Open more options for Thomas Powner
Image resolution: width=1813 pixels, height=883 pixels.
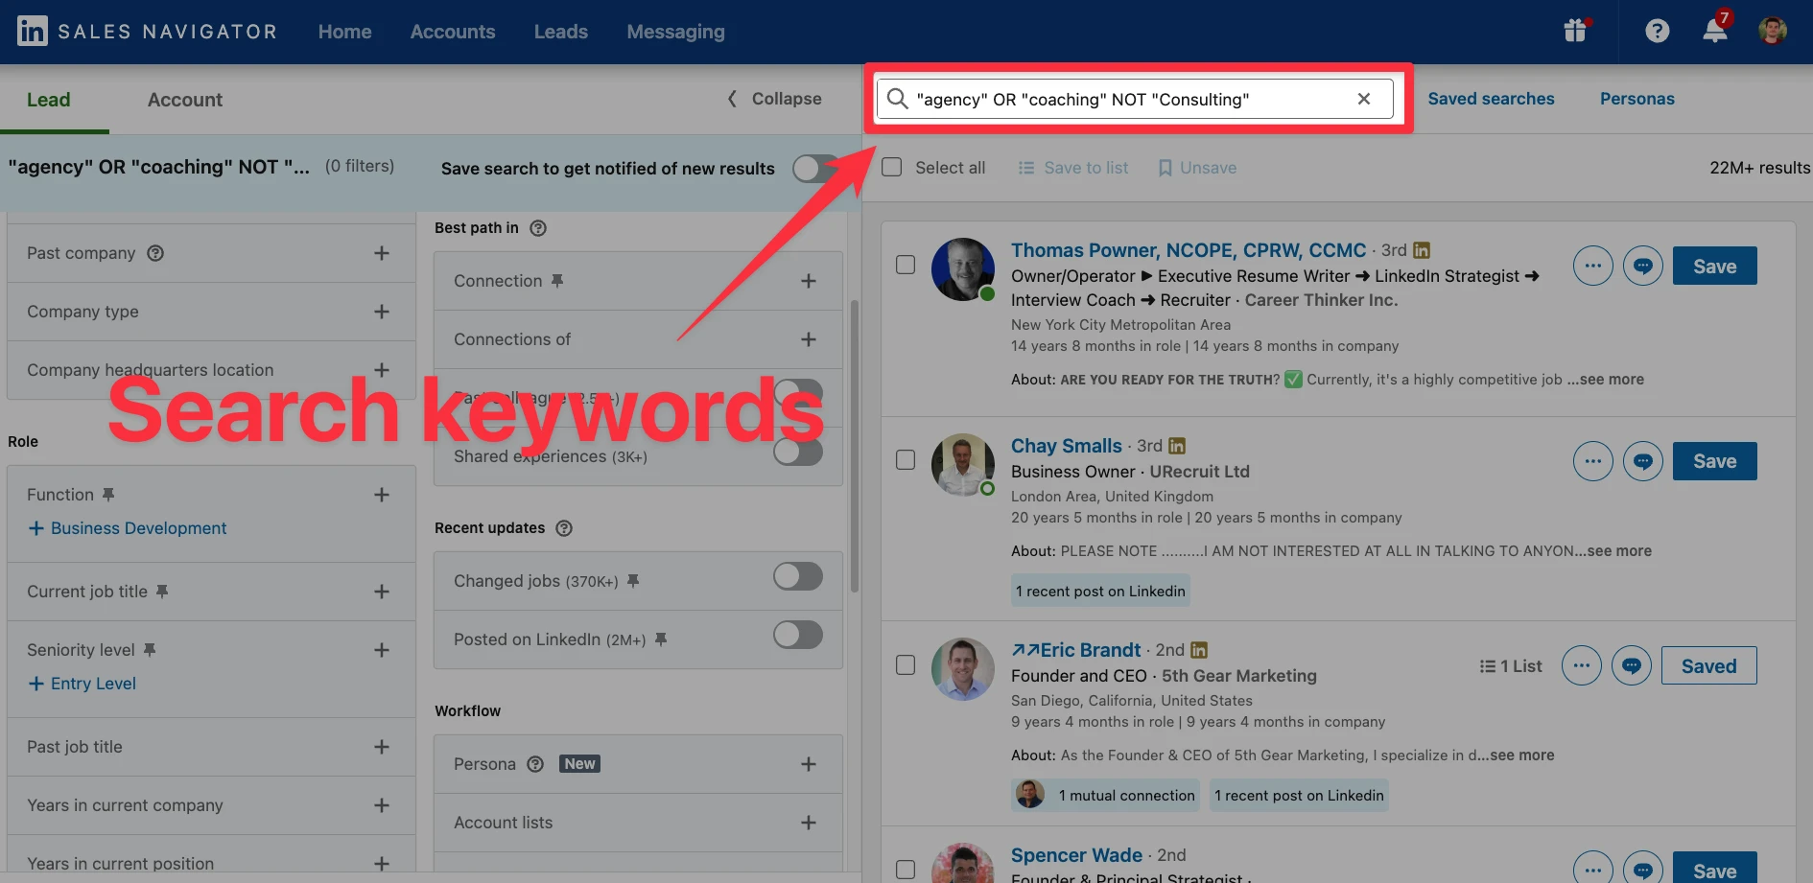pyautogui.click(x=1592, y=266)
